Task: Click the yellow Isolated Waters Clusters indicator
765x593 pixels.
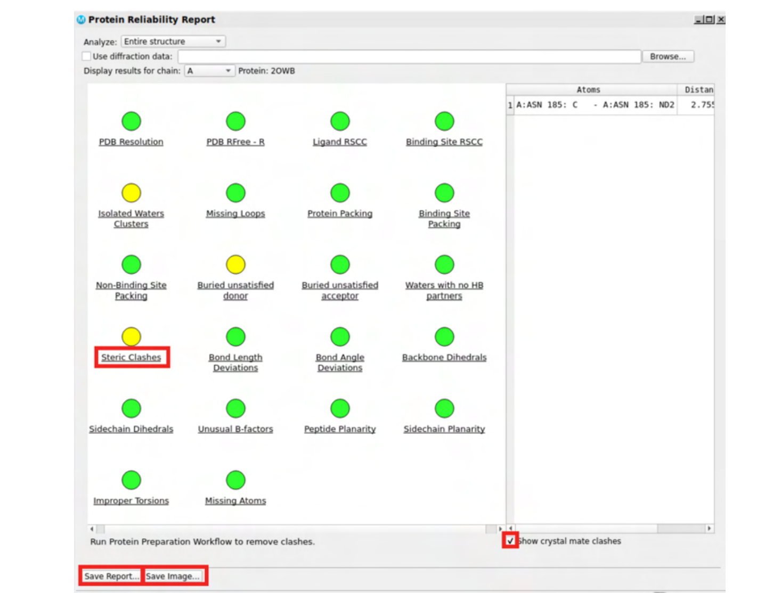Action: pos(131,193)
